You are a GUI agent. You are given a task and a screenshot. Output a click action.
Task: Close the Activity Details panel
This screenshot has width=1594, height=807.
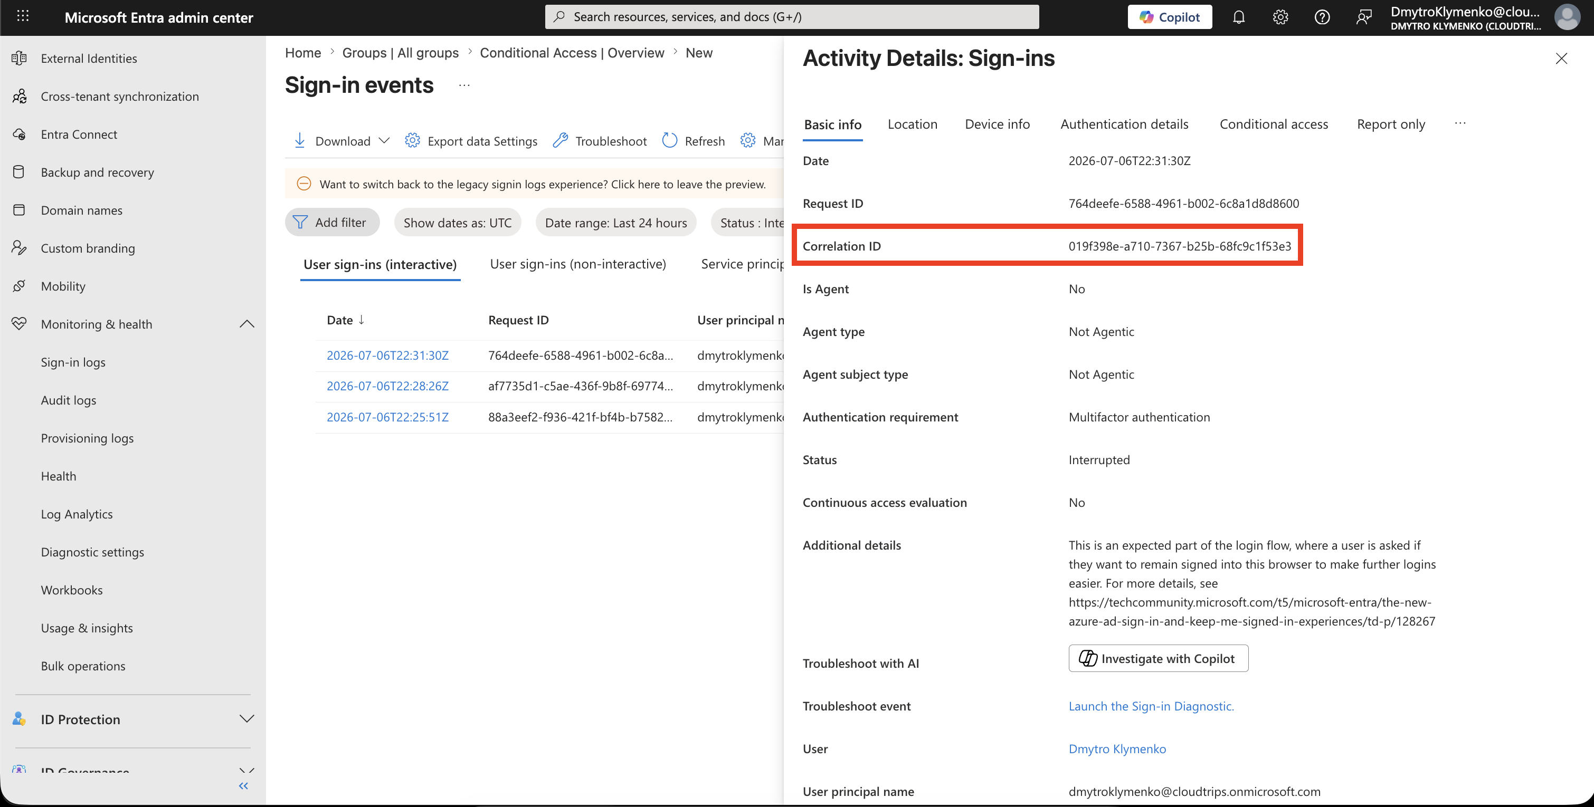point(1561,58)
